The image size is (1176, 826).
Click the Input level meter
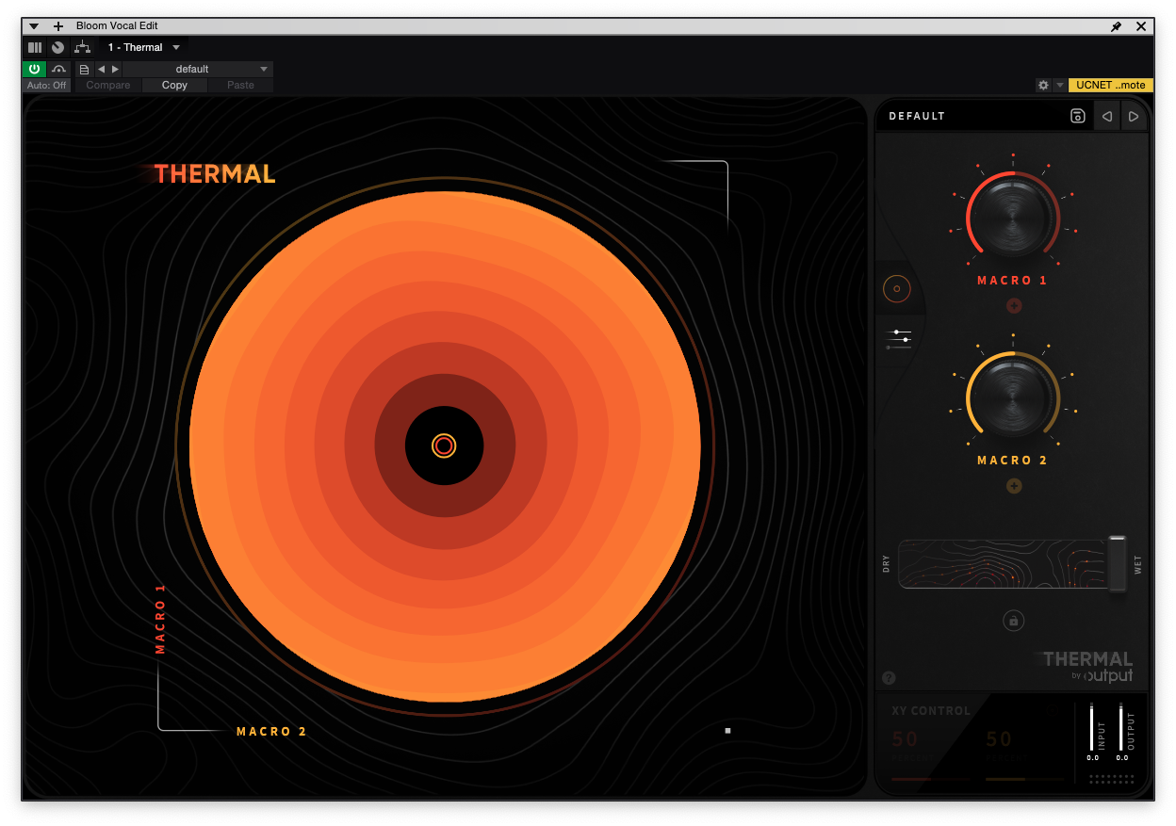[1092, 726]
